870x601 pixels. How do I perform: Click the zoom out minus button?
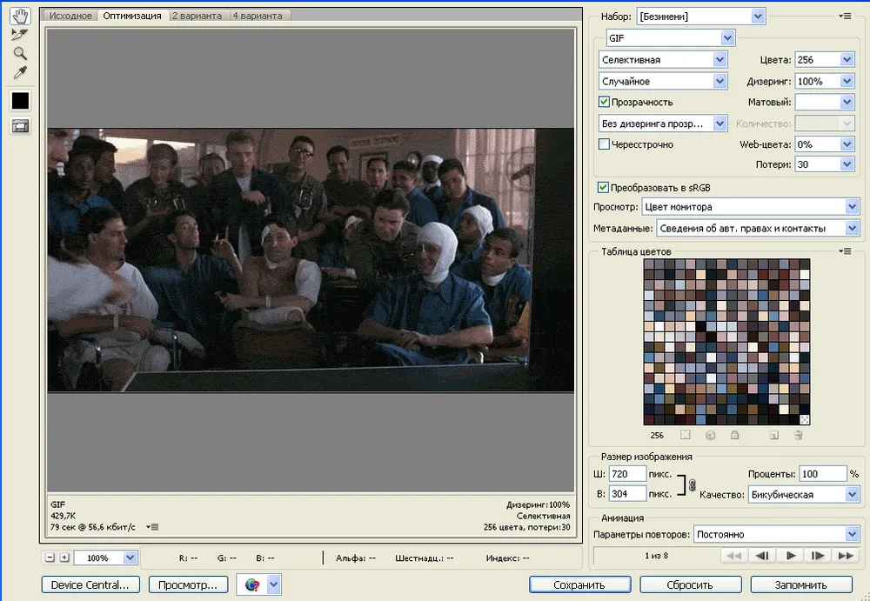[x=50, y=558]
